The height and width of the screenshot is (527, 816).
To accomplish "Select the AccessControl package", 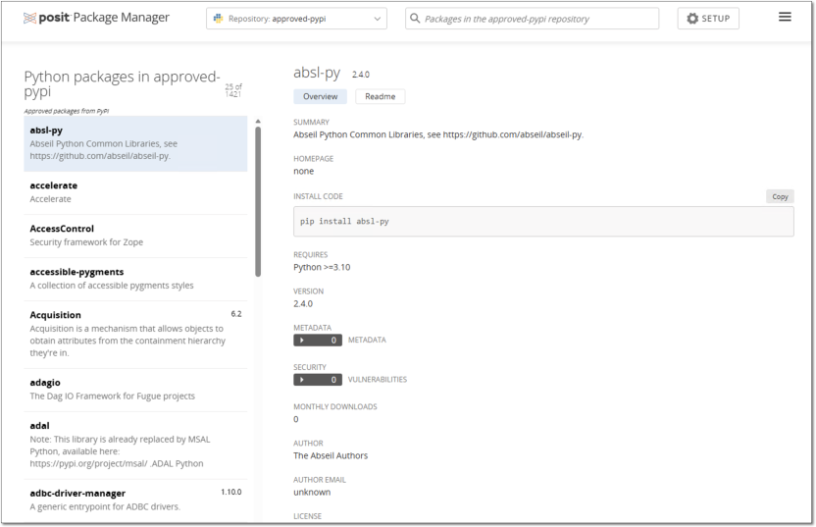I will point(135,236).
